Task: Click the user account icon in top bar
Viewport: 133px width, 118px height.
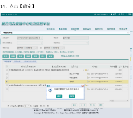Action: pyautogui.click(x=95, y=14)
